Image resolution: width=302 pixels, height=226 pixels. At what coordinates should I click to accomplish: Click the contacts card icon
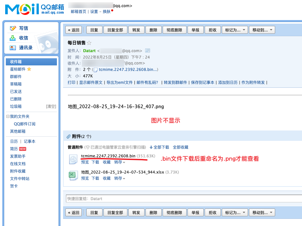(13, 48)
